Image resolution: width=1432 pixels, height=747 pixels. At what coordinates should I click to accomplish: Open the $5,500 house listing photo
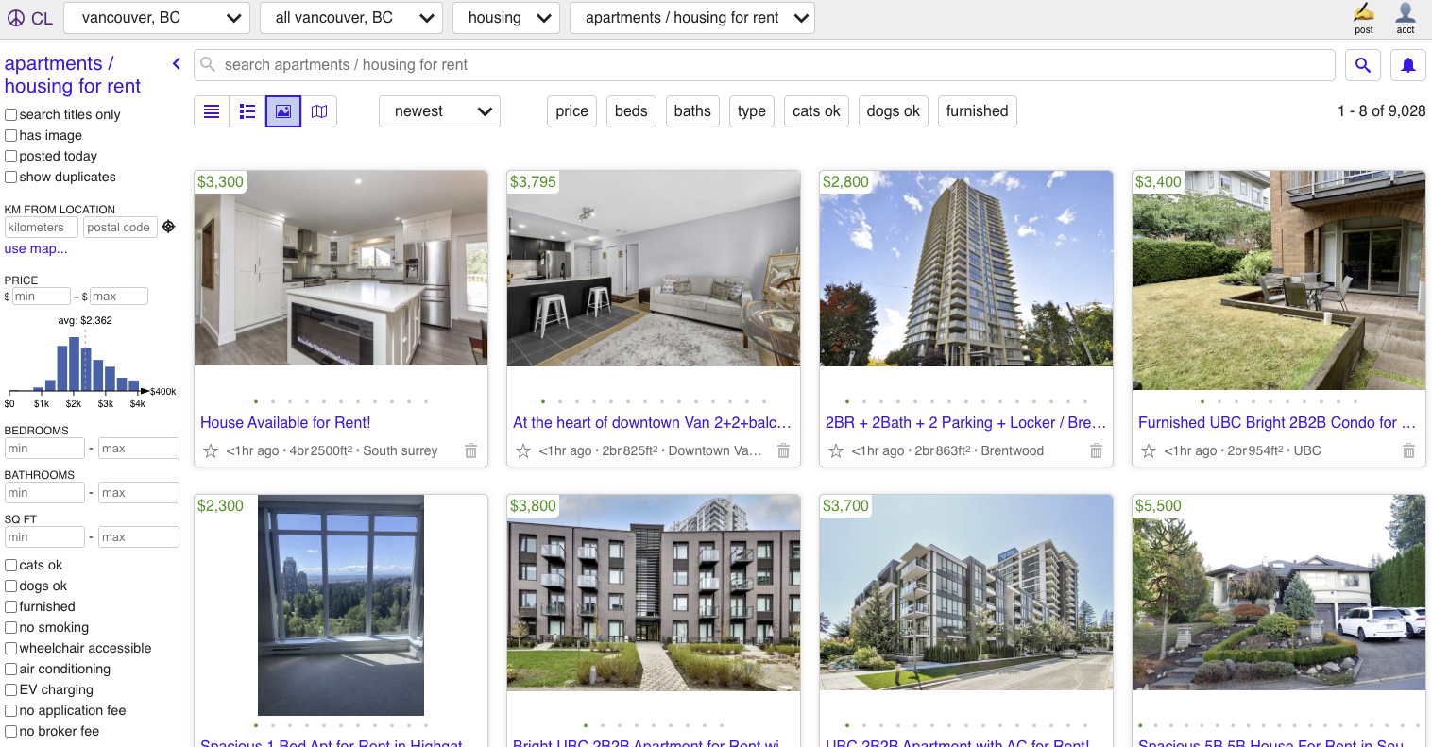pyautogui.click(x=1279, y=592)
